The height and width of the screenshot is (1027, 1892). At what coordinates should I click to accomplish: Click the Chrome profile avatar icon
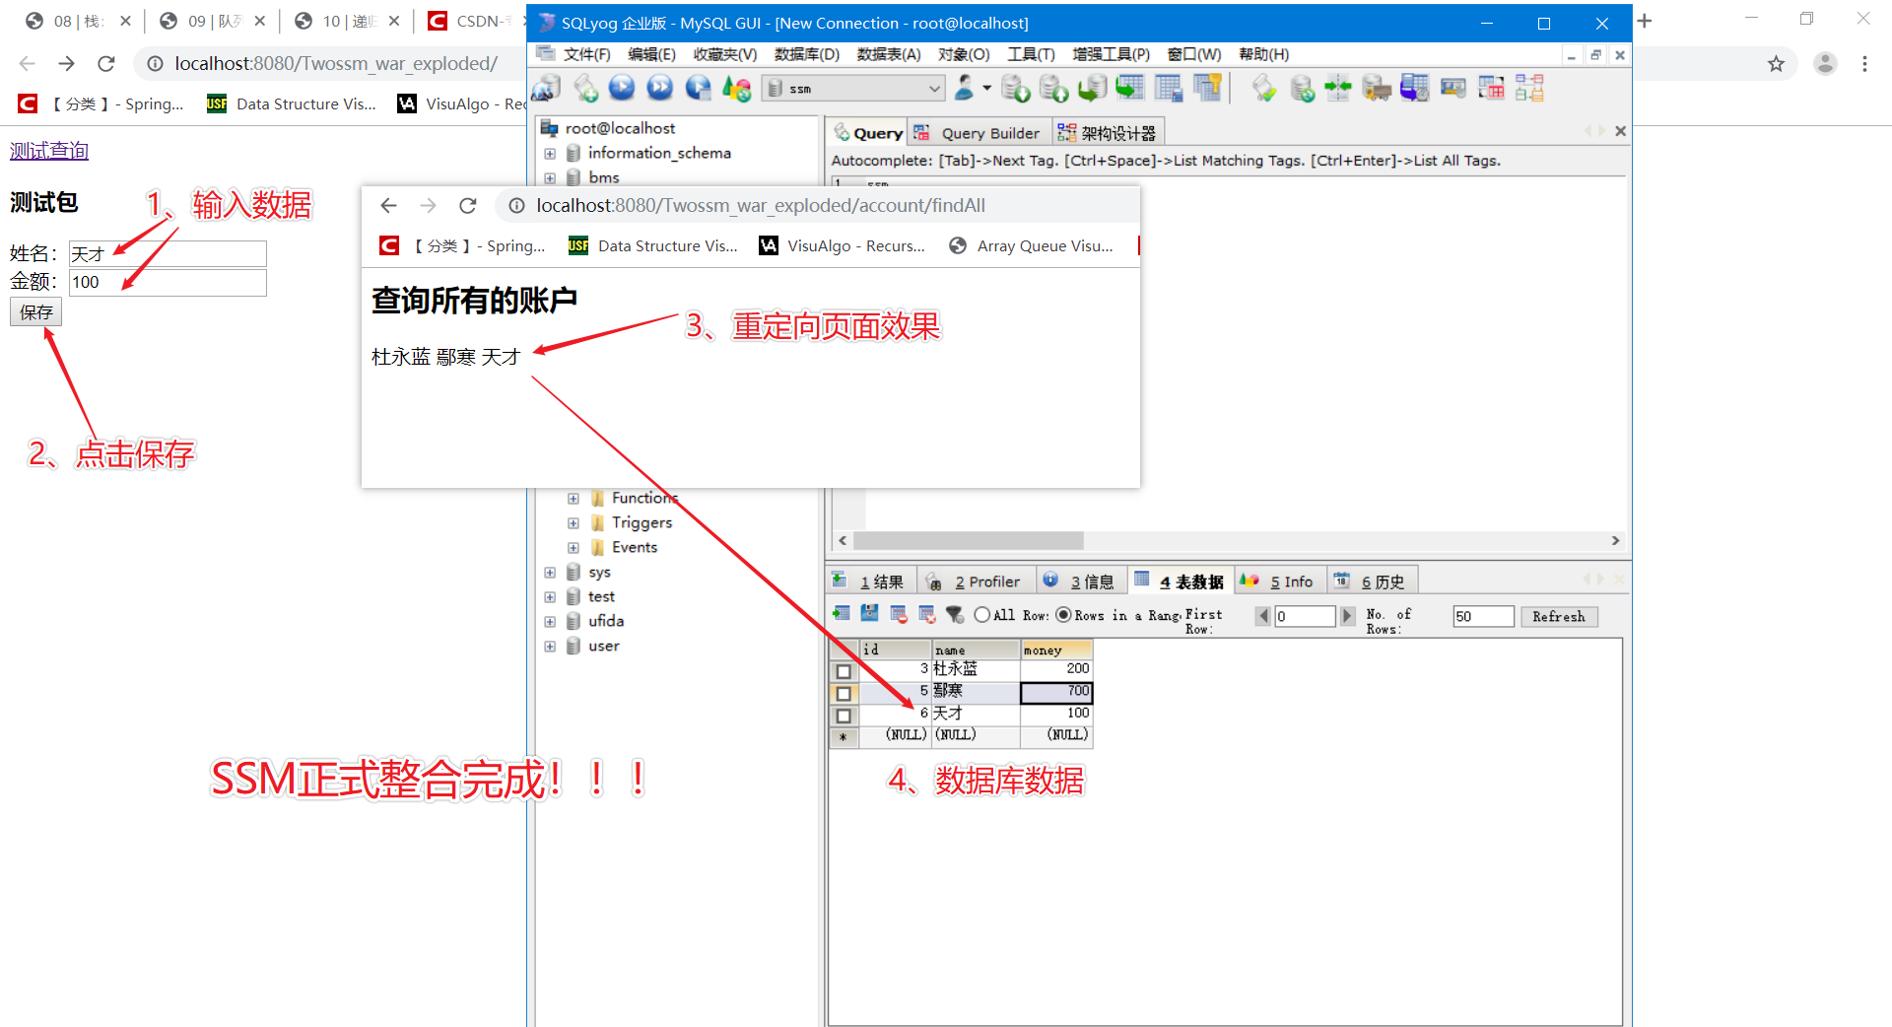1825,64
